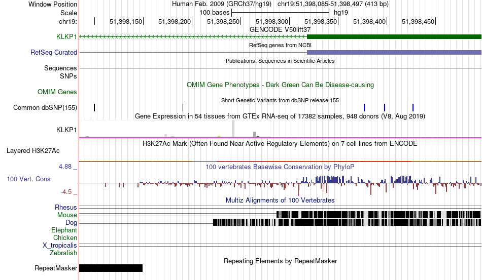Click the H3K27Ac Mark track title

coord(280,143)
